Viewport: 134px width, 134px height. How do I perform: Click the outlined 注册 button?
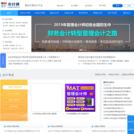point(129,6)
